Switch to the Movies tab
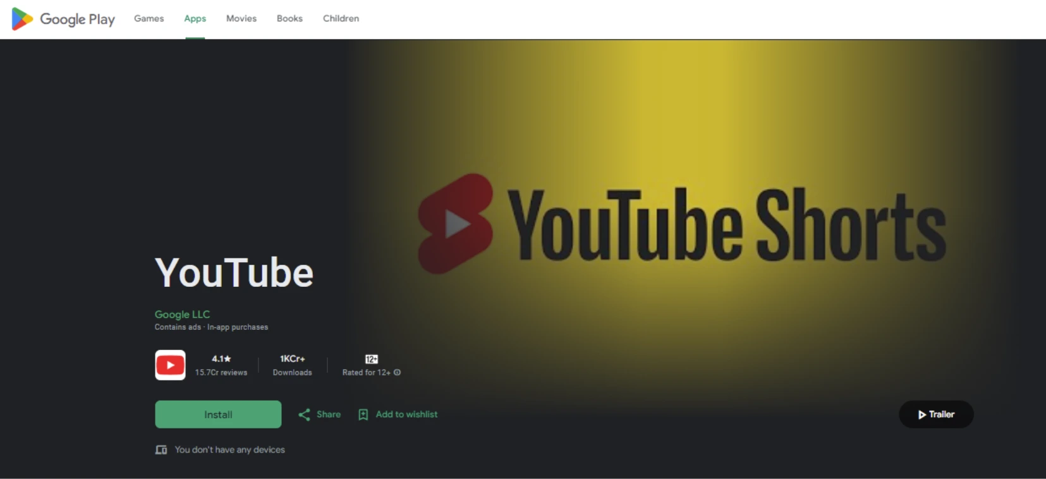Screen dimensions: 1046x479 (x=241, y=18)
